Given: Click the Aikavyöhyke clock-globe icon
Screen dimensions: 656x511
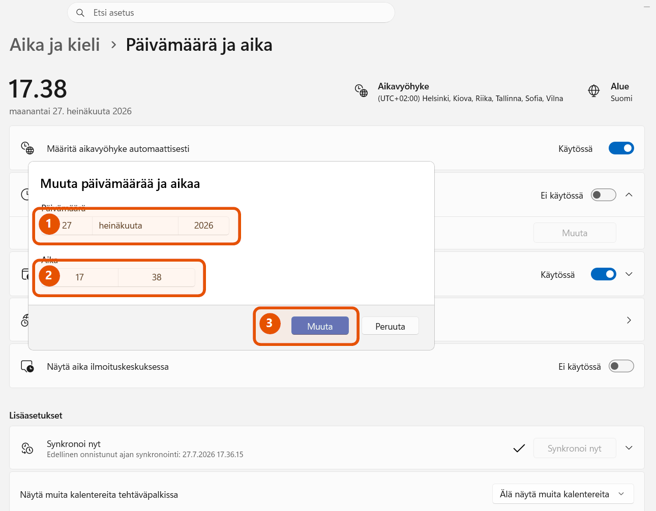Looking at the screenshot, I should pyautogui.click(x=361, y=91).
